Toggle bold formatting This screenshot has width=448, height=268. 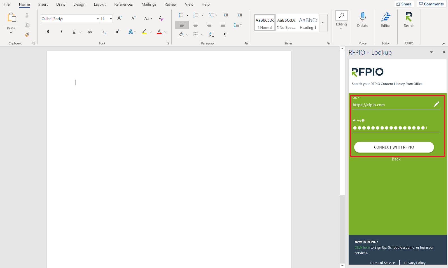coord(48,32)
